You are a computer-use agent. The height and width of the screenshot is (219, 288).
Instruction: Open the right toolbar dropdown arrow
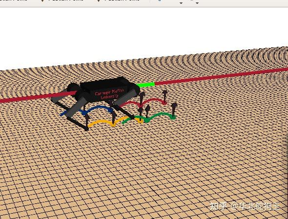click(197, 3)
